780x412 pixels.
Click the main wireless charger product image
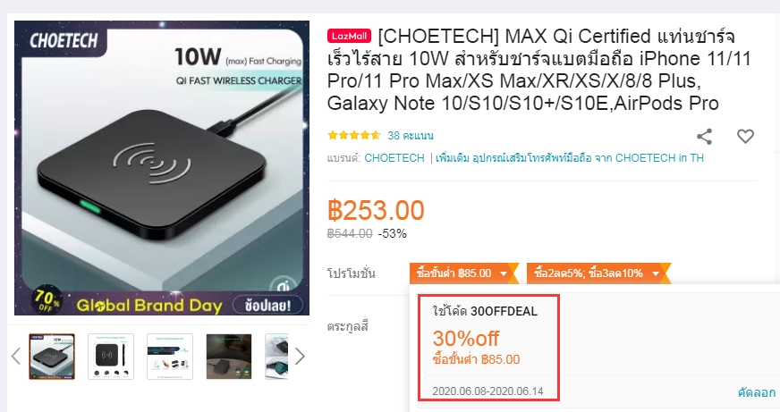pos(162,167)
